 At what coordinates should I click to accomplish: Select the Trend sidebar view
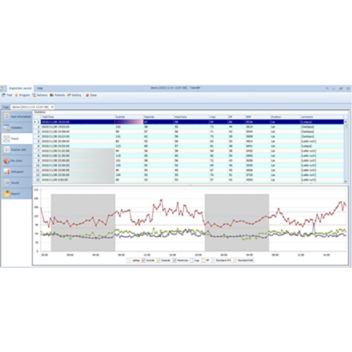click(x=17, y=138)
